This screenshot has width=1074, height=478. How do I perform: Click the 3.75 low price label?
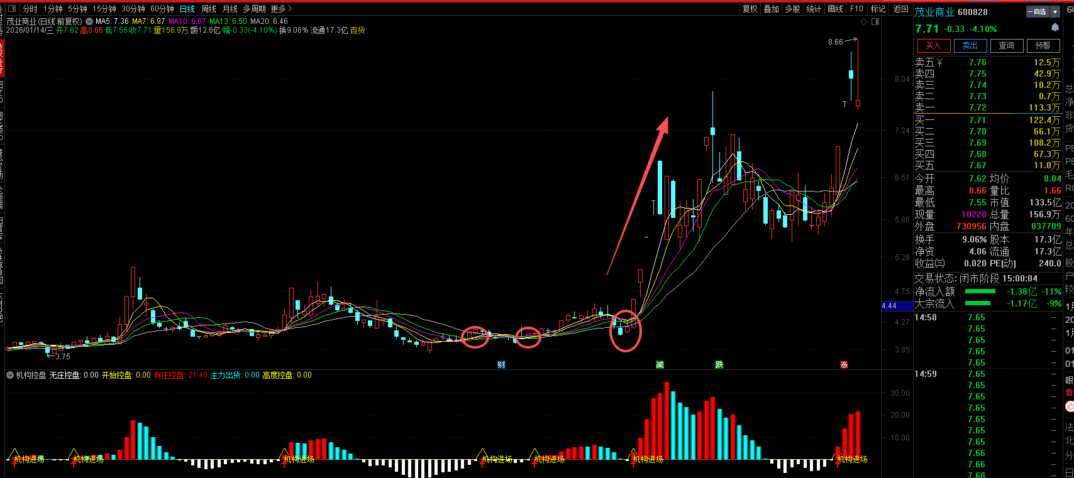click(x=62, y=356)
